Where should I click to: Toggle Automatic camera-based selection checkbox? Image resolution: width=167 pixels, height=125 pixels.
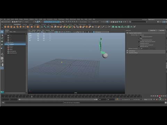139,42
